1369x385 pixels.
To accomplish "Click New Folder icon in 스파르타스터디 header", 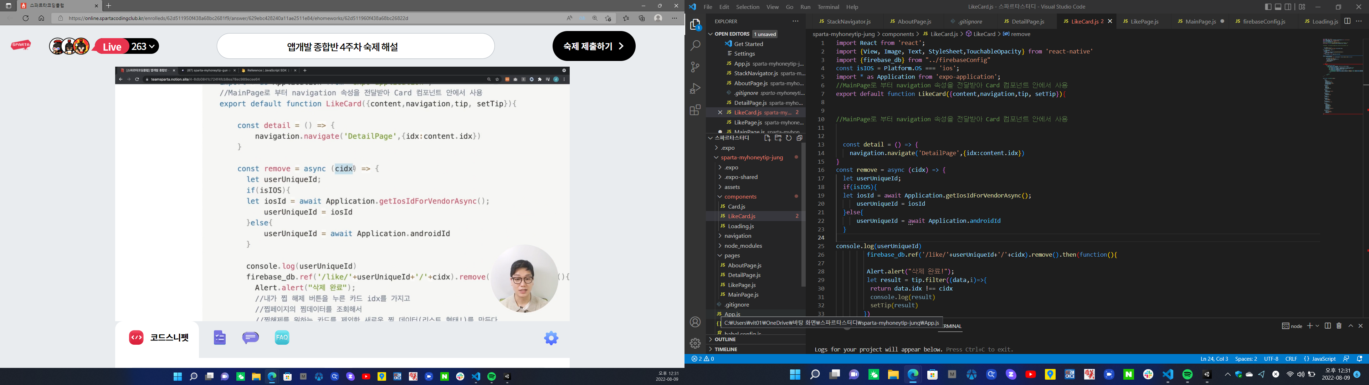I will coord(778,138).
